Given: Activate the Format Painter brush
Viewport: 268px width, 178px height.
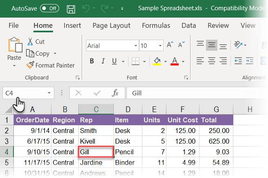Looking at the screenshot, I should [x=30, y=65].
